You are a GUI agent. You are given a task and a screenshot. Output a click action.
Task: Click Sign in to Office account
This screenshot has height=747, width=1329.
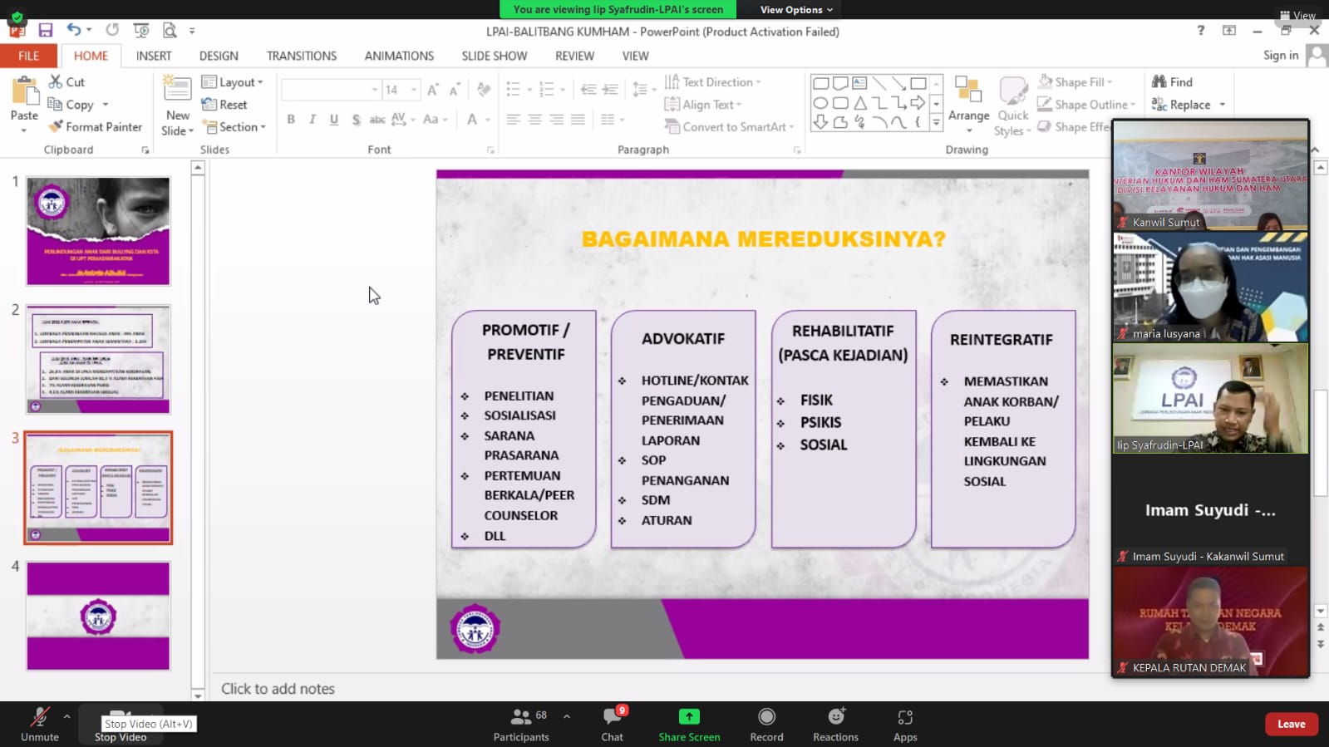click(x=1280, y=55)
